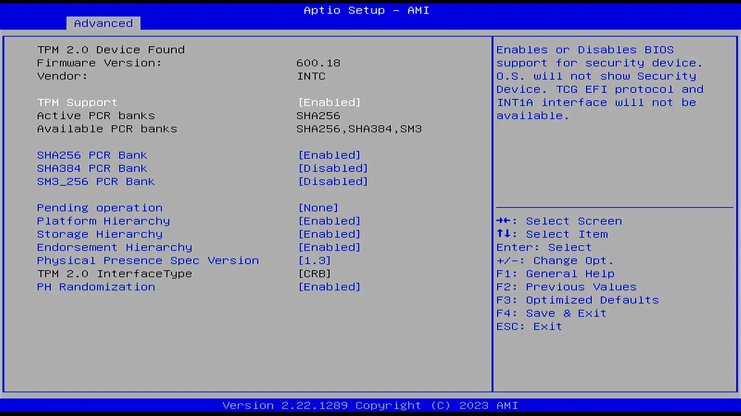741x416 pixels.
Task: Select the SHA256 PCR Bank menu item
Action: pos(92,155)
